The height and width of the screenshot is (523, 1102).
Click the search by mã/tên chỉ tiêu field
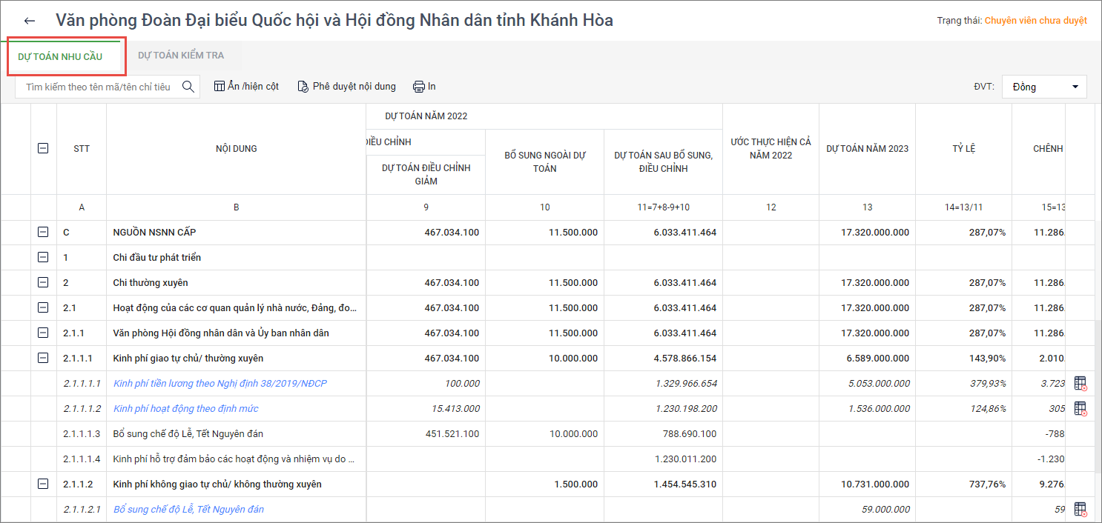[x=98, y=87]
